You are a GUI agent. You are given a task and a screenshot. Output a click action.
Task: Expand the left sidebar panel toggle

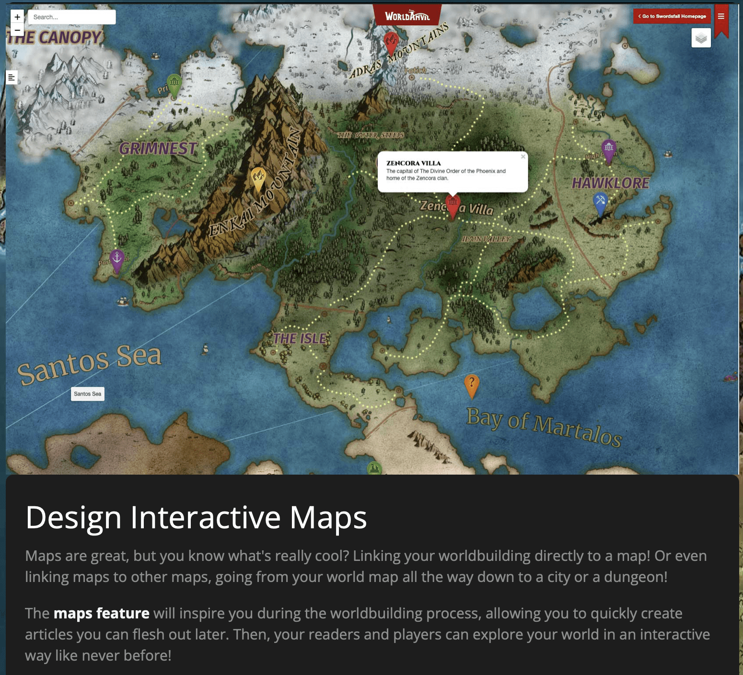pyautogui.click(x=12, y=77)
